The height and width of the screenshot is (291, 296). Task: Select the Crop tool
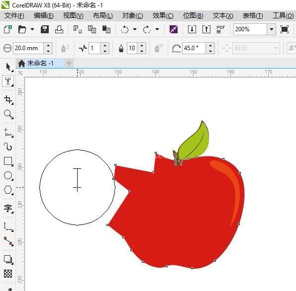(8, 99)
